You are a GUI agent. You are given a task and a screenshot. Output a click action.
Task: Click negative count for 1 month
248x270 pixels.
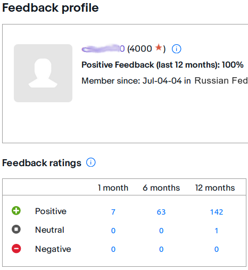[113, 249]
